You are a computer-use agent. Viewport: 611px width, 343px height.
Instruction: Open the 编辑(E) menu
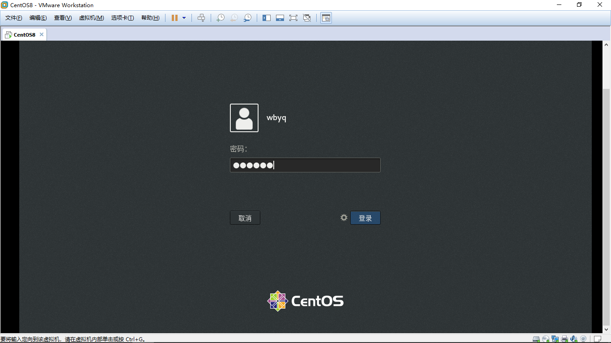(38, 18)
